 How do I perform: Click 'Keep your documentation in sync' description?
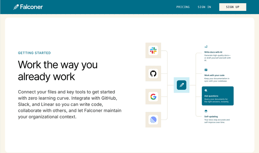[x=217, y=80]
